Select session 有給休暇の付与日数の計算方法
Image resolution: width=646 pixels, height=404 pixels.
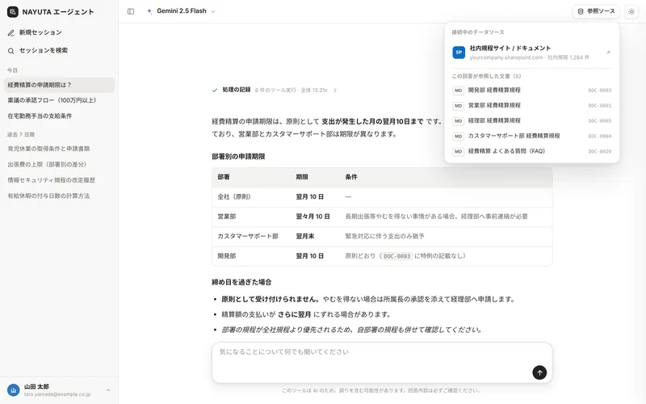[60, 196]
